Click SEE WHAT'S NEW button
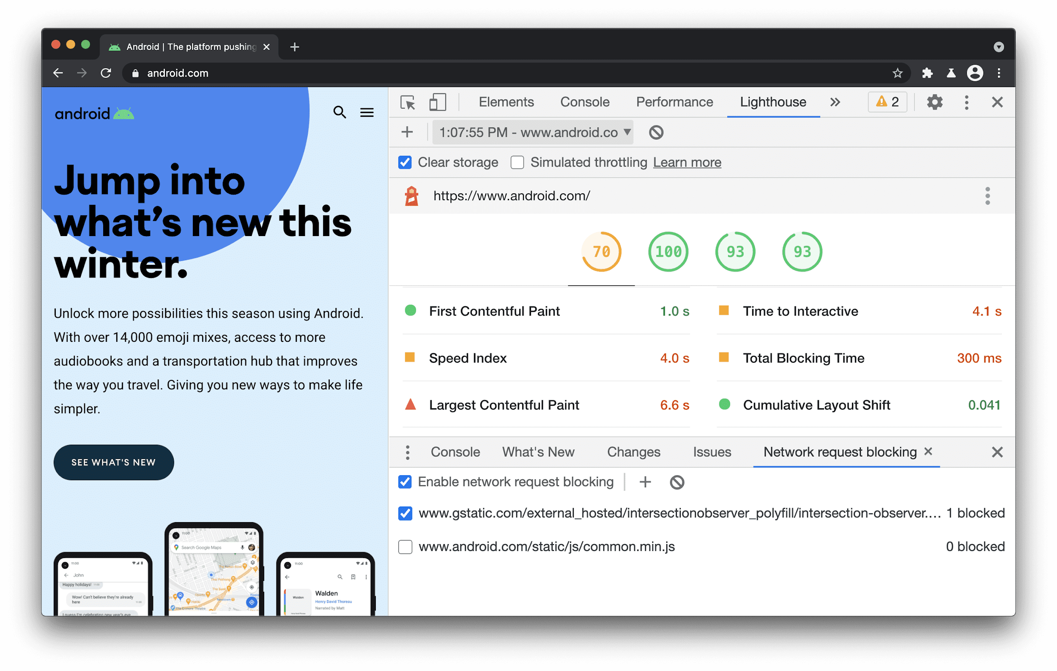This screenshot has width=1057, height=671. click(115, 462)
